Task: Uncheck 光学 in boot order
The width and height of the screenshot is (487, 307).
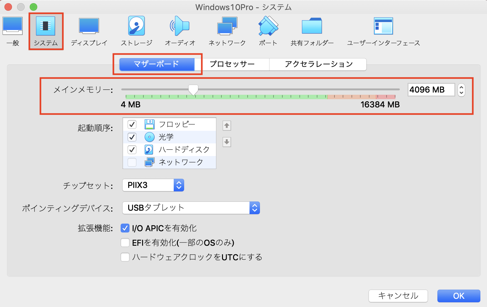Action: [x=132, y=137]
